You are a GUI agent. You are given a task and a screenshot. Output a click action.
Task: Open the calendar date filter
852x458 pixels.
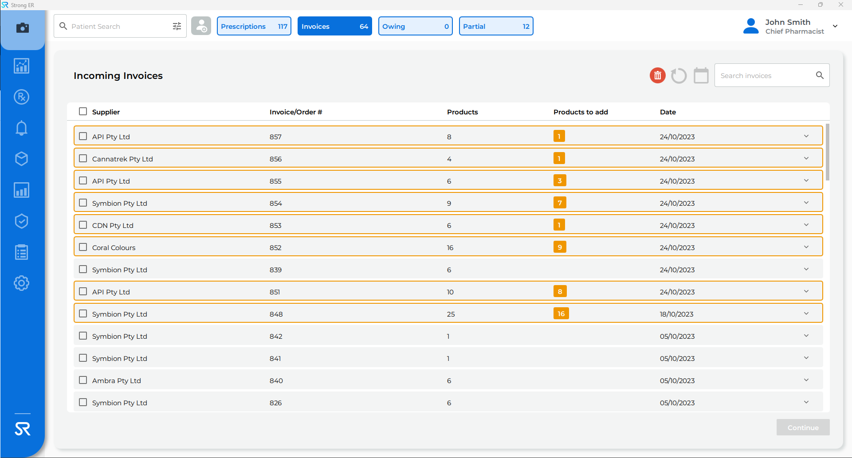[701, 75]
